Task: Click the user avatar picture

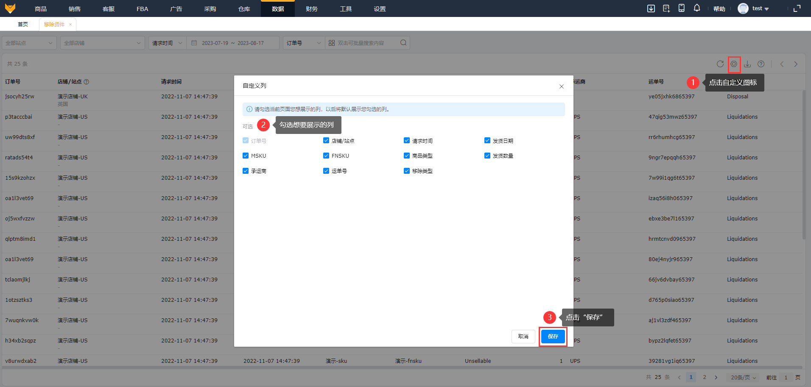Action: (743, 8)
